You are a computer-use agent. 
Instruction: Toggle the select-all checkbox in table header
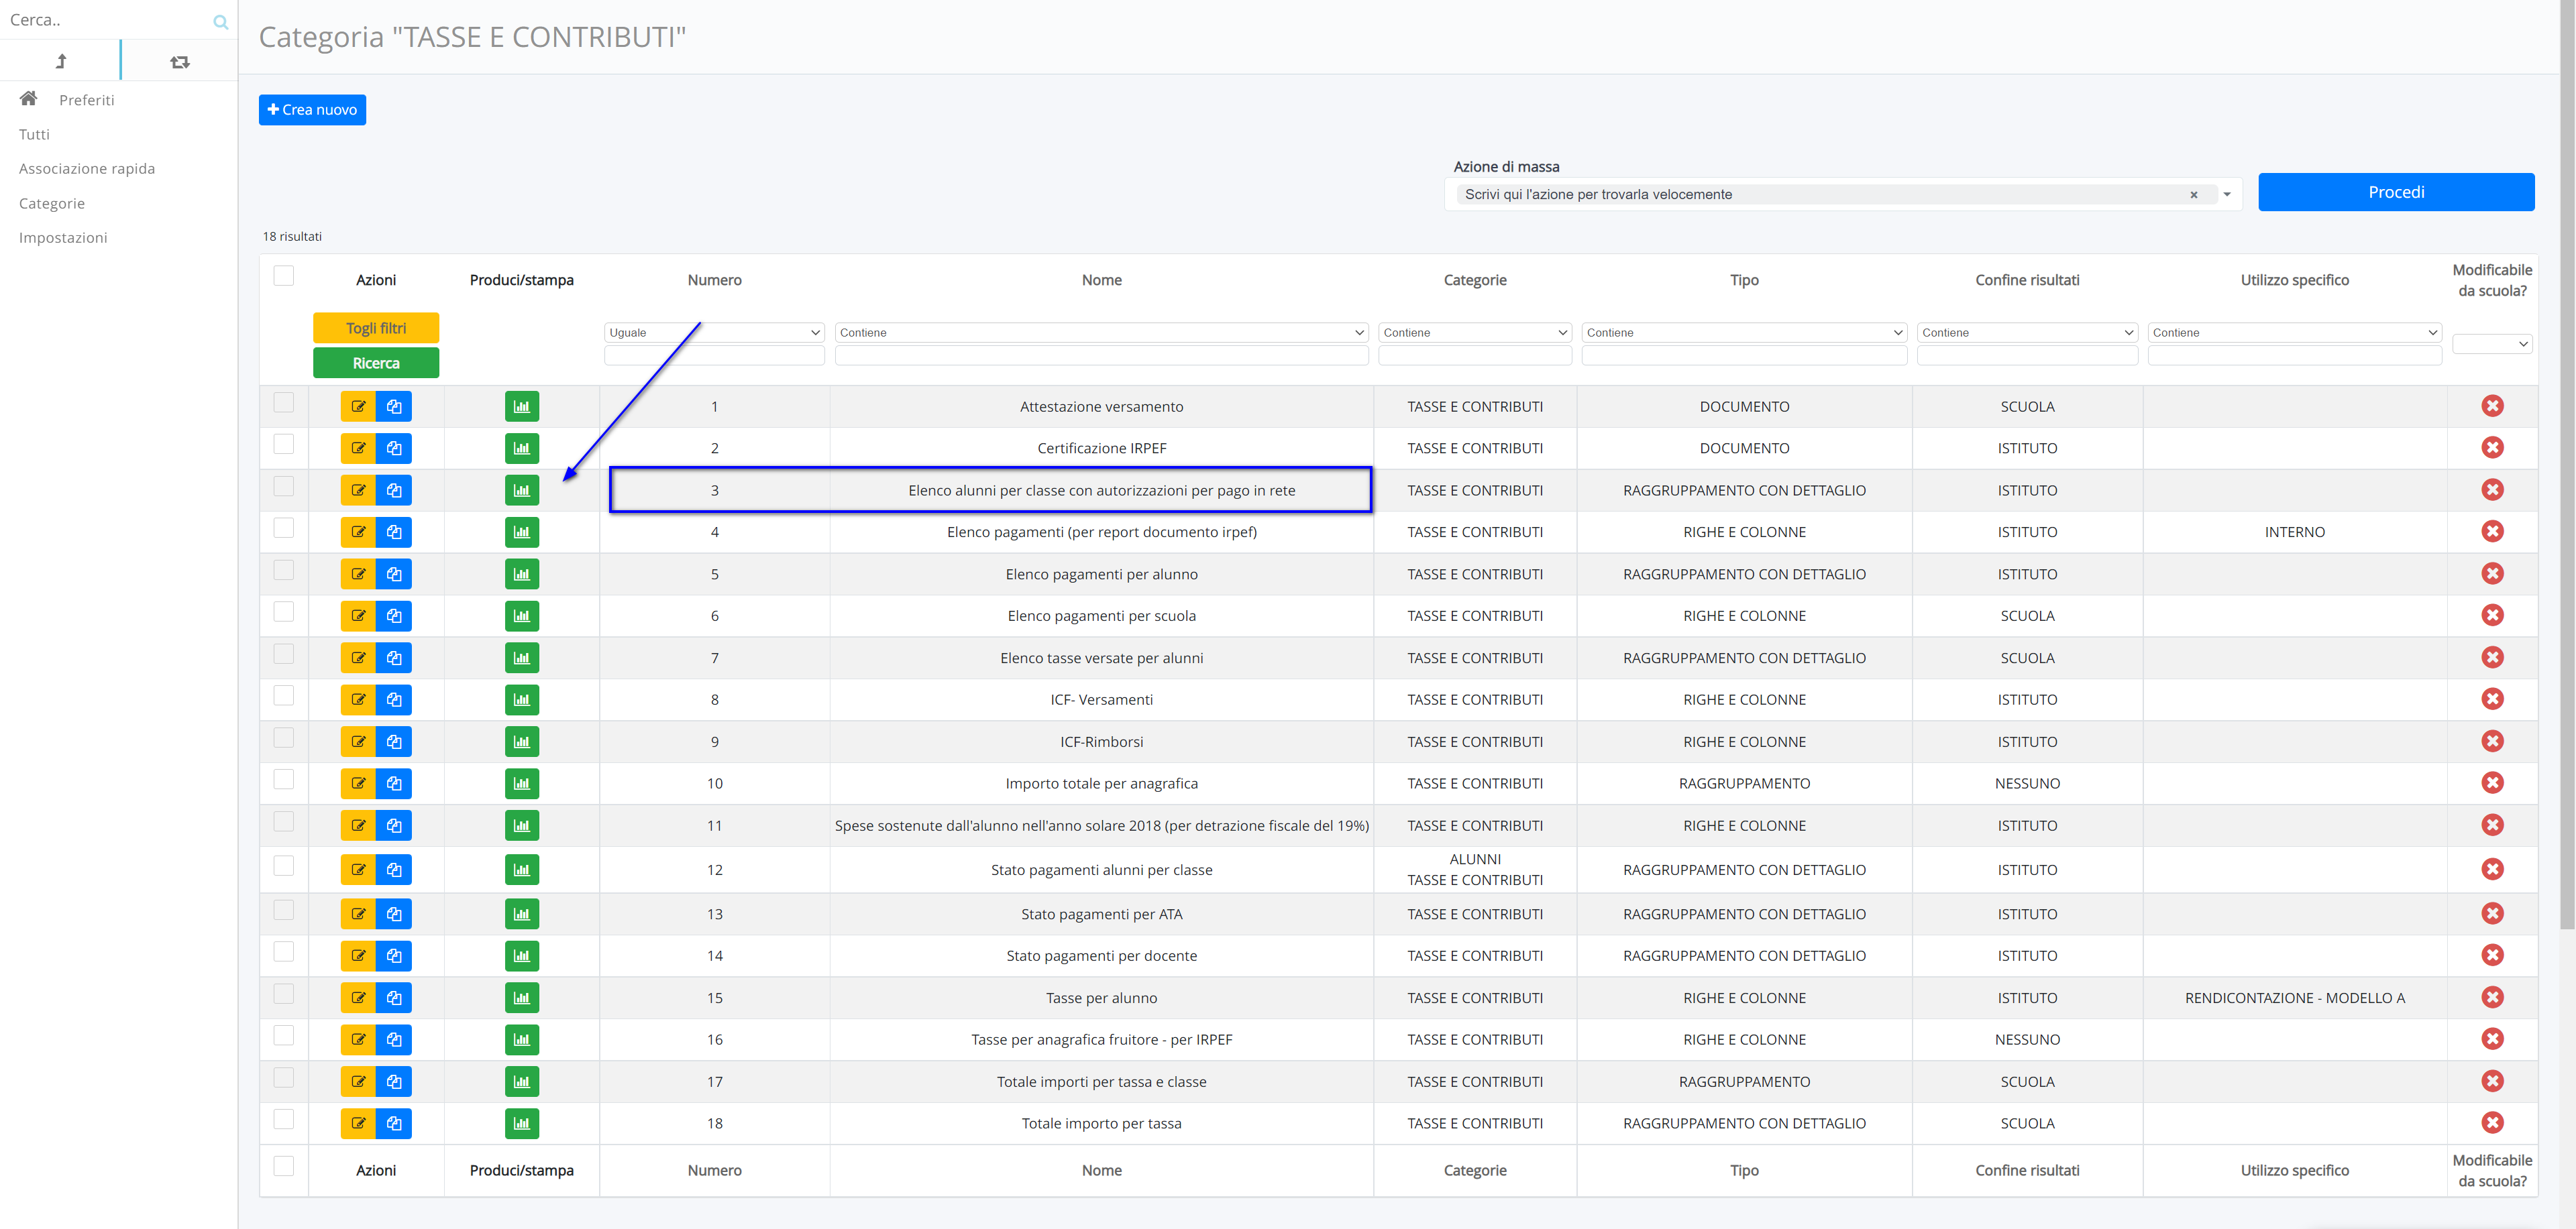(284, 276)
